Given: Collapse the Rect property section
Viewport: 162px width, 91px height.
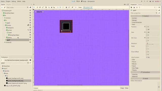Looking at the screenshot, I should (x=133, y=25).
